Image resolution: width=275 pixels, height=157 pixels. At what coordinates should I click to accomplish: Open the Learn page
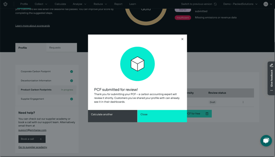[133, 4]
